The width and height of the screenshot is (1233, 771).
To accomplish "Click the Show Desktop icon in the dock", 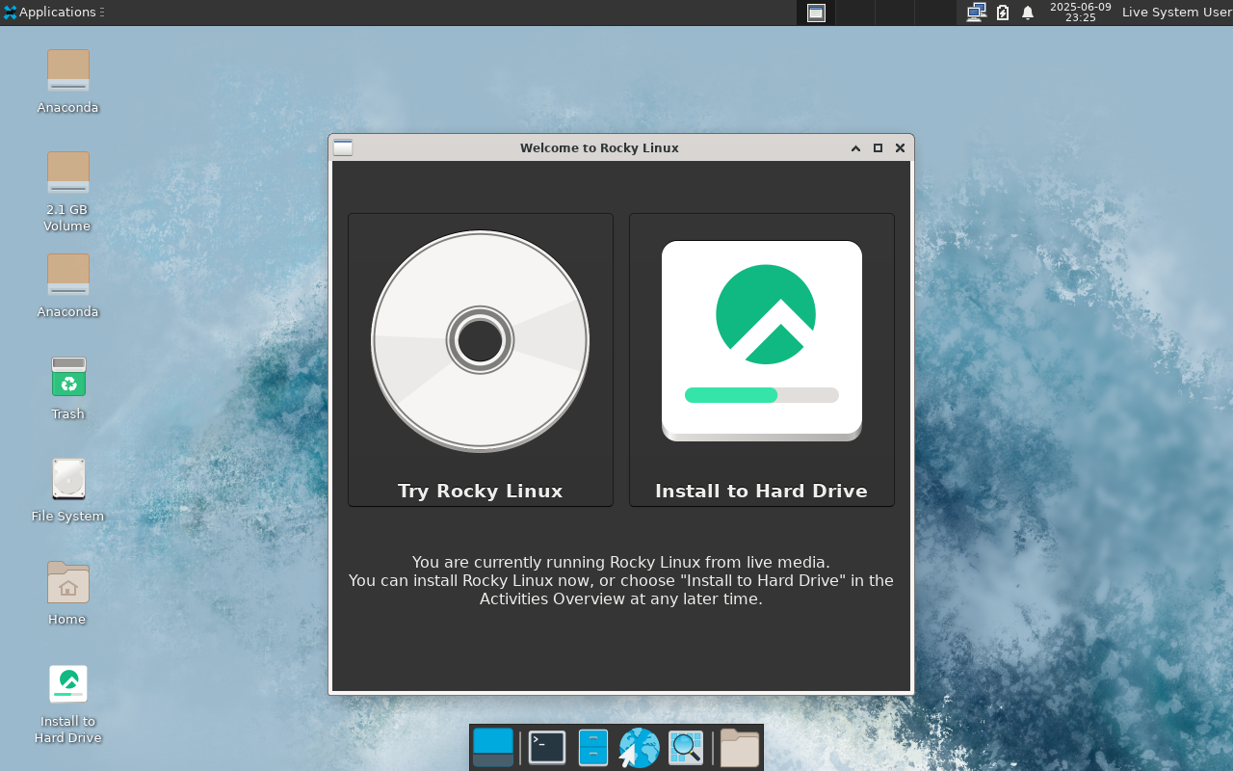I will point(493,748).
